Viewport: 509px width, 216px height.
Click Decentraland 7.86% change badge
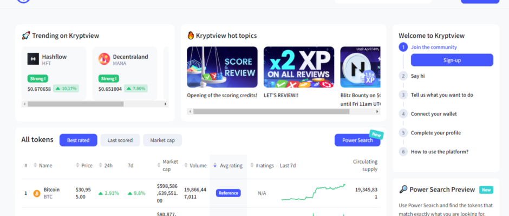[136, 89]
